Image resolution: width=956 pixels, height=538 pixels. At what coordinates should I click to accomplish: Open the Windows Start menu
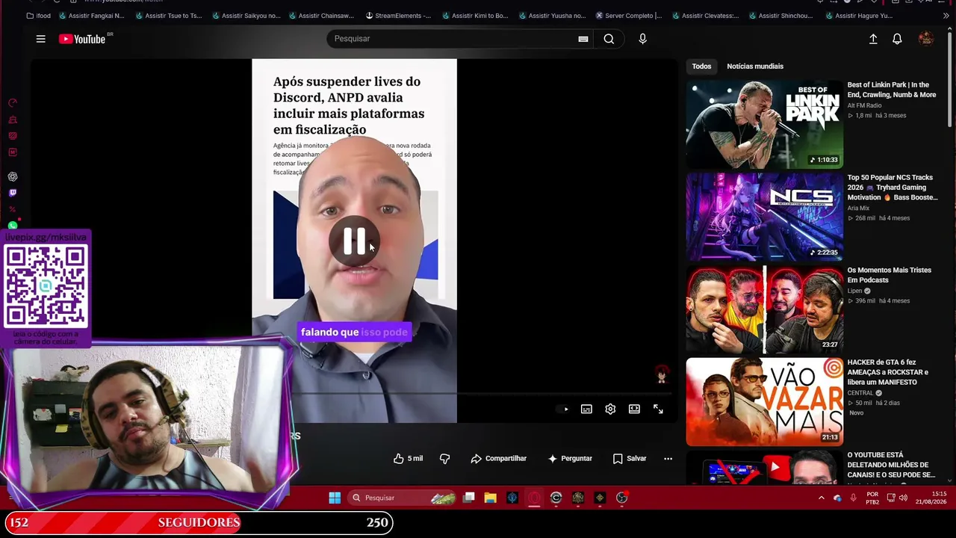335,498
